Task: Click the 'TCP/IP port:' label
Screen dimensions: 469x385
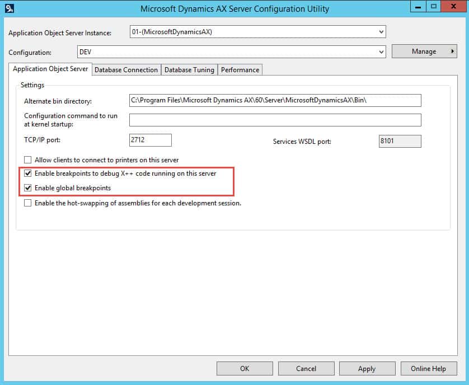Action: tap(42, 140)
